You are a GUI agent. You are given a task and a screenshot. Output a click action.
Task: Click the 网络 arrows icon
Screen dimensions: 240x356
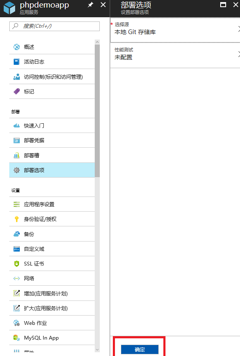pos(16,278)
